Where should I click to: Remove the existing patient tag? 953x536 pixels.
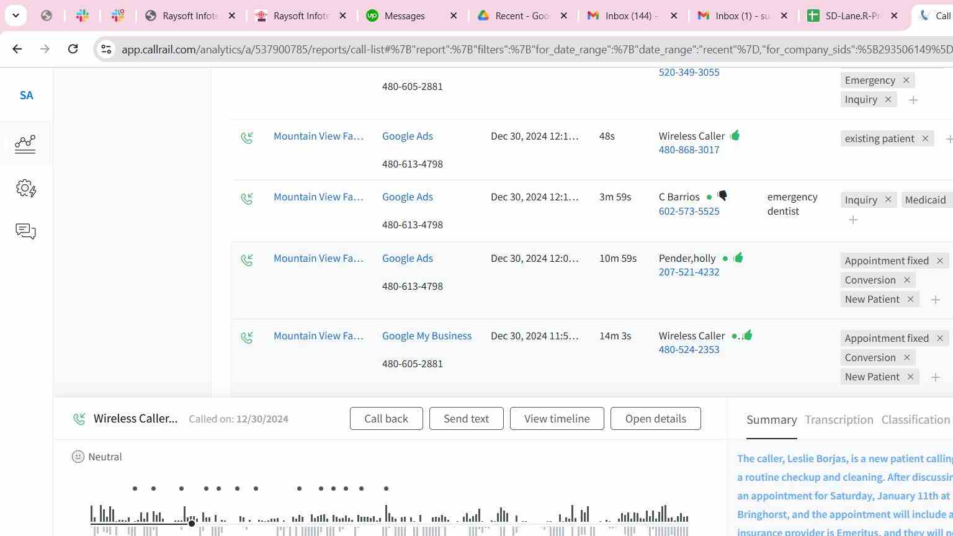(x=925, y=138)
